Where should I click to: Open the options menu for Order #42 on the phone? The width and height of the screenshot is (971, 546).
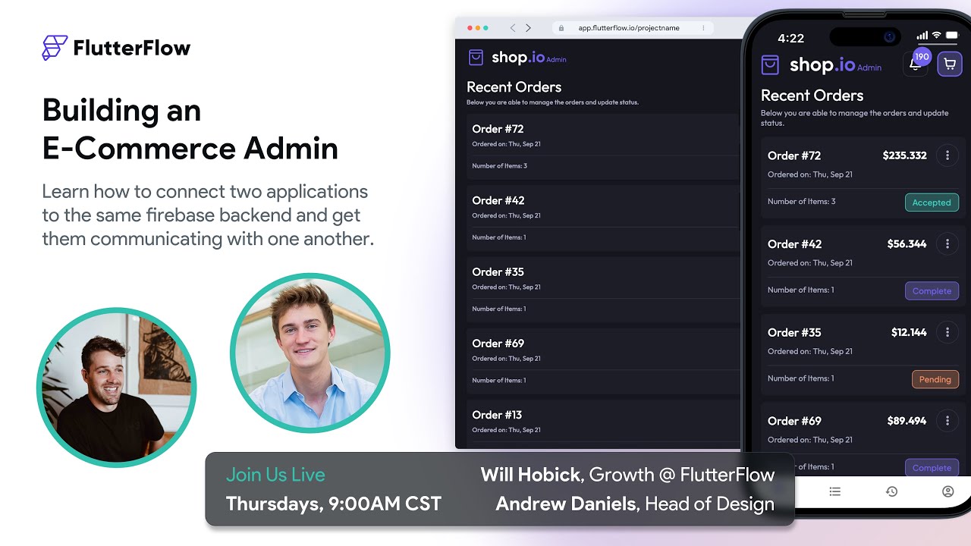coord(947,244)
